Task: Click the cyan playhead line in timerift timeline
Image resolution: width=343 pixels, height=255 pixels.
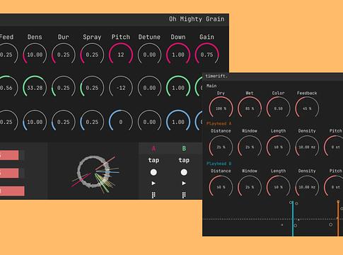Action: tap(293, 218)
